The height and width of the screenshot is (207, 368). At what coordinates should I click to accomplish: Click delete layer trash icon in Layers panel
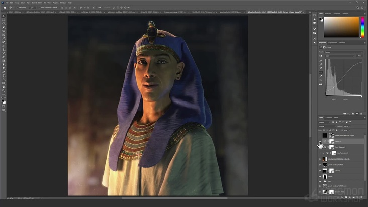pyautogui.click(x=361, y=197)
